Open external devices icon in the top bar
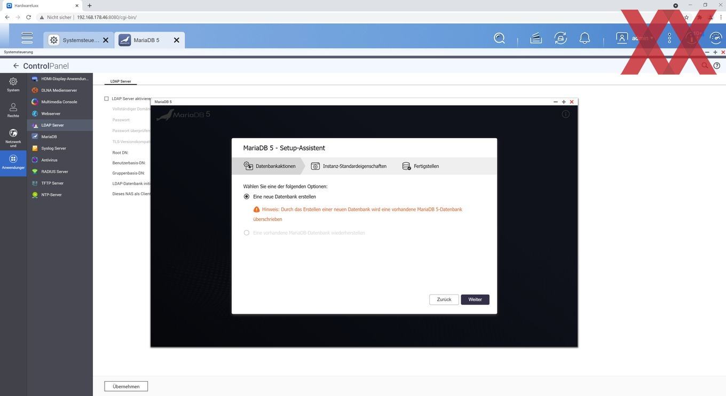Image resolution: width=726 pixels, height=396 pixels. pos(561,38)
